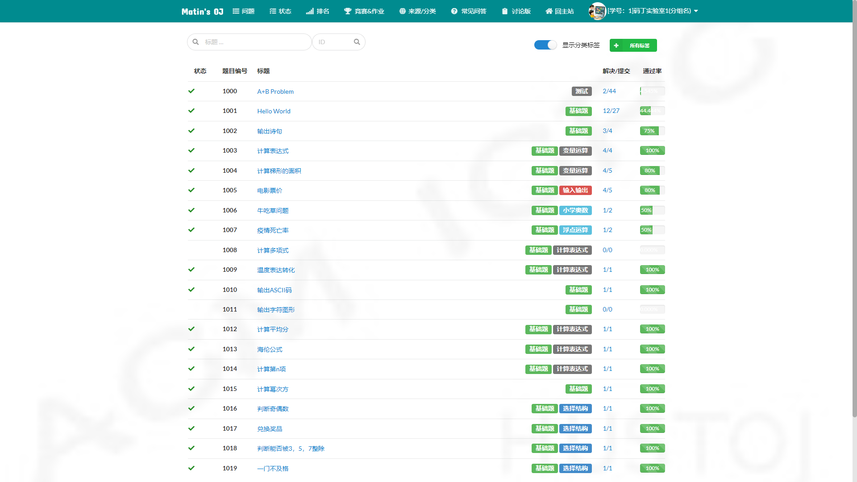
Task: Open the 常见问答 menu item
Action: (x=469, y=11)
